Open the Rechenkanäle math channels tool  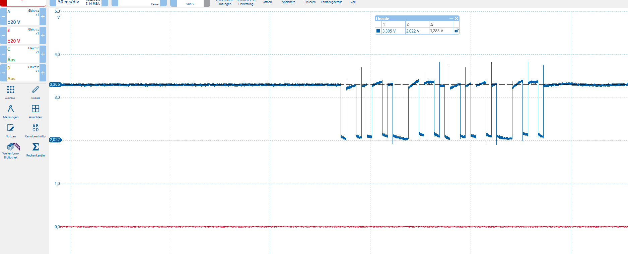point(36,150)
